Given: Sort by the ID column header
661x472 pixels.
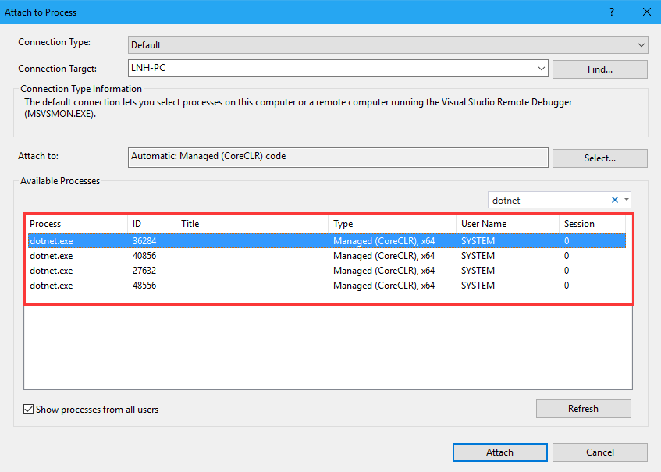Looking at the screenshot, I should (x=151, y=224).
